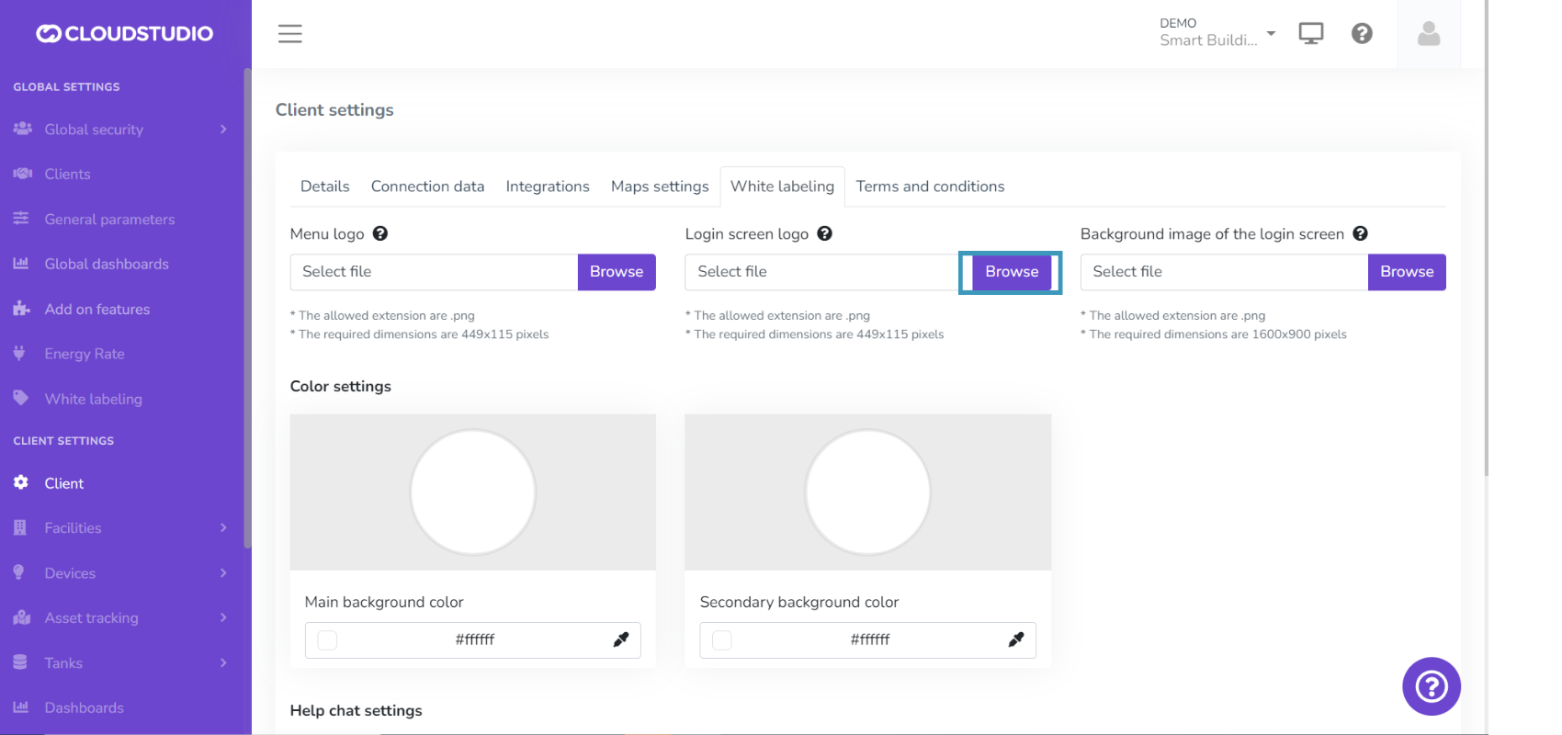The image size is (1562, 735).
Task: Click the Background image help tooltip icon
Action: (1361, 234)
